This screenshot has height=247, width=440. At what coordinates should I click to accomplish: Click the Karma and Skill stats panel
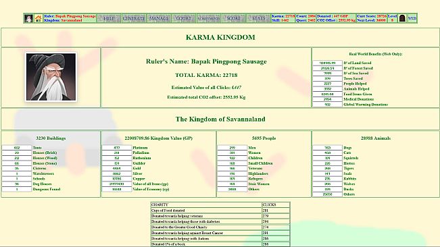coord(283,18)
